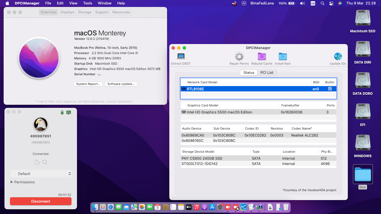This screenshot has width=381, height=214.
Task: Click the Rebuild Cache folder icon
Action: click(x=262, y=57)
